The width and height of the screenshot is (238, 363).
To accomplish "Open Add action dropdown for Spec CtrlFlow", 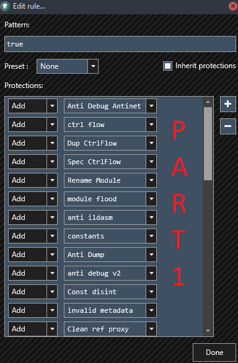I will point(33,162).
